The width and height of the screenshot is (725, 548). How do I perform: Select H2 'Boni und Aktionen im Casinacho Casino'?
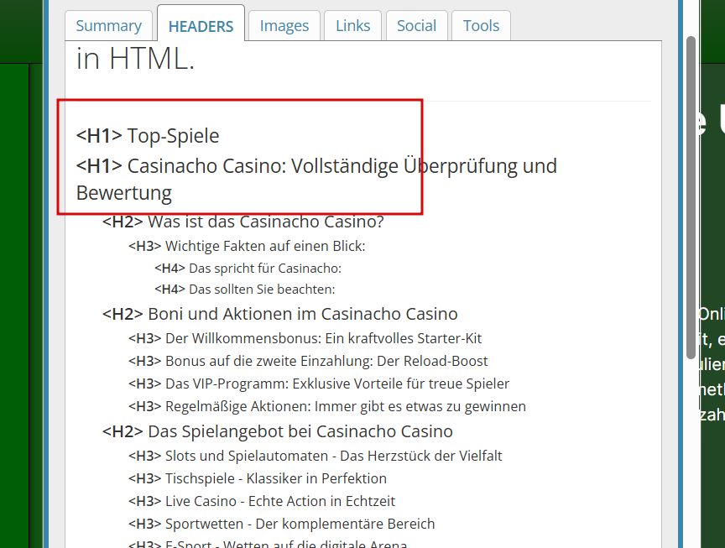(279, 314)
